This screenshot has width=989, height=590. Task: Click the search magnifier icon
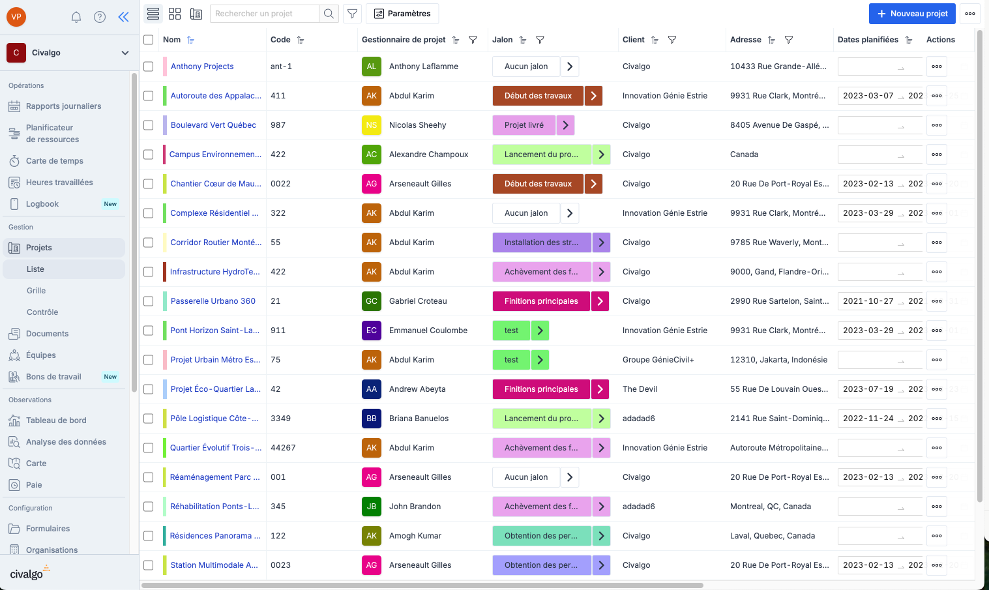point(329,14)
